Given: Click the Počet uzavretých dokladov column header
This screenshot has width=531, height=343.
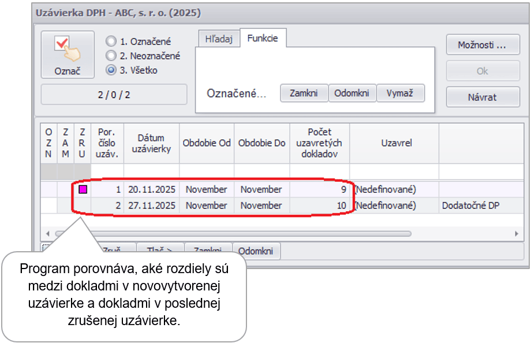Looking at the screenshot, I should pyautogui.click(x=319, y=143).
